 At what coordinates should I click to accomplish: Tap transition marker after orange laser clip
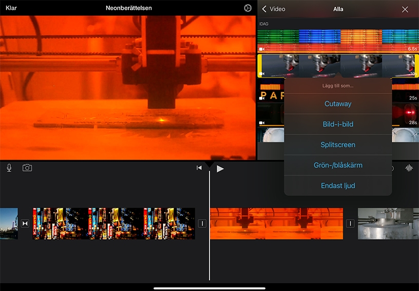[350, 223]
